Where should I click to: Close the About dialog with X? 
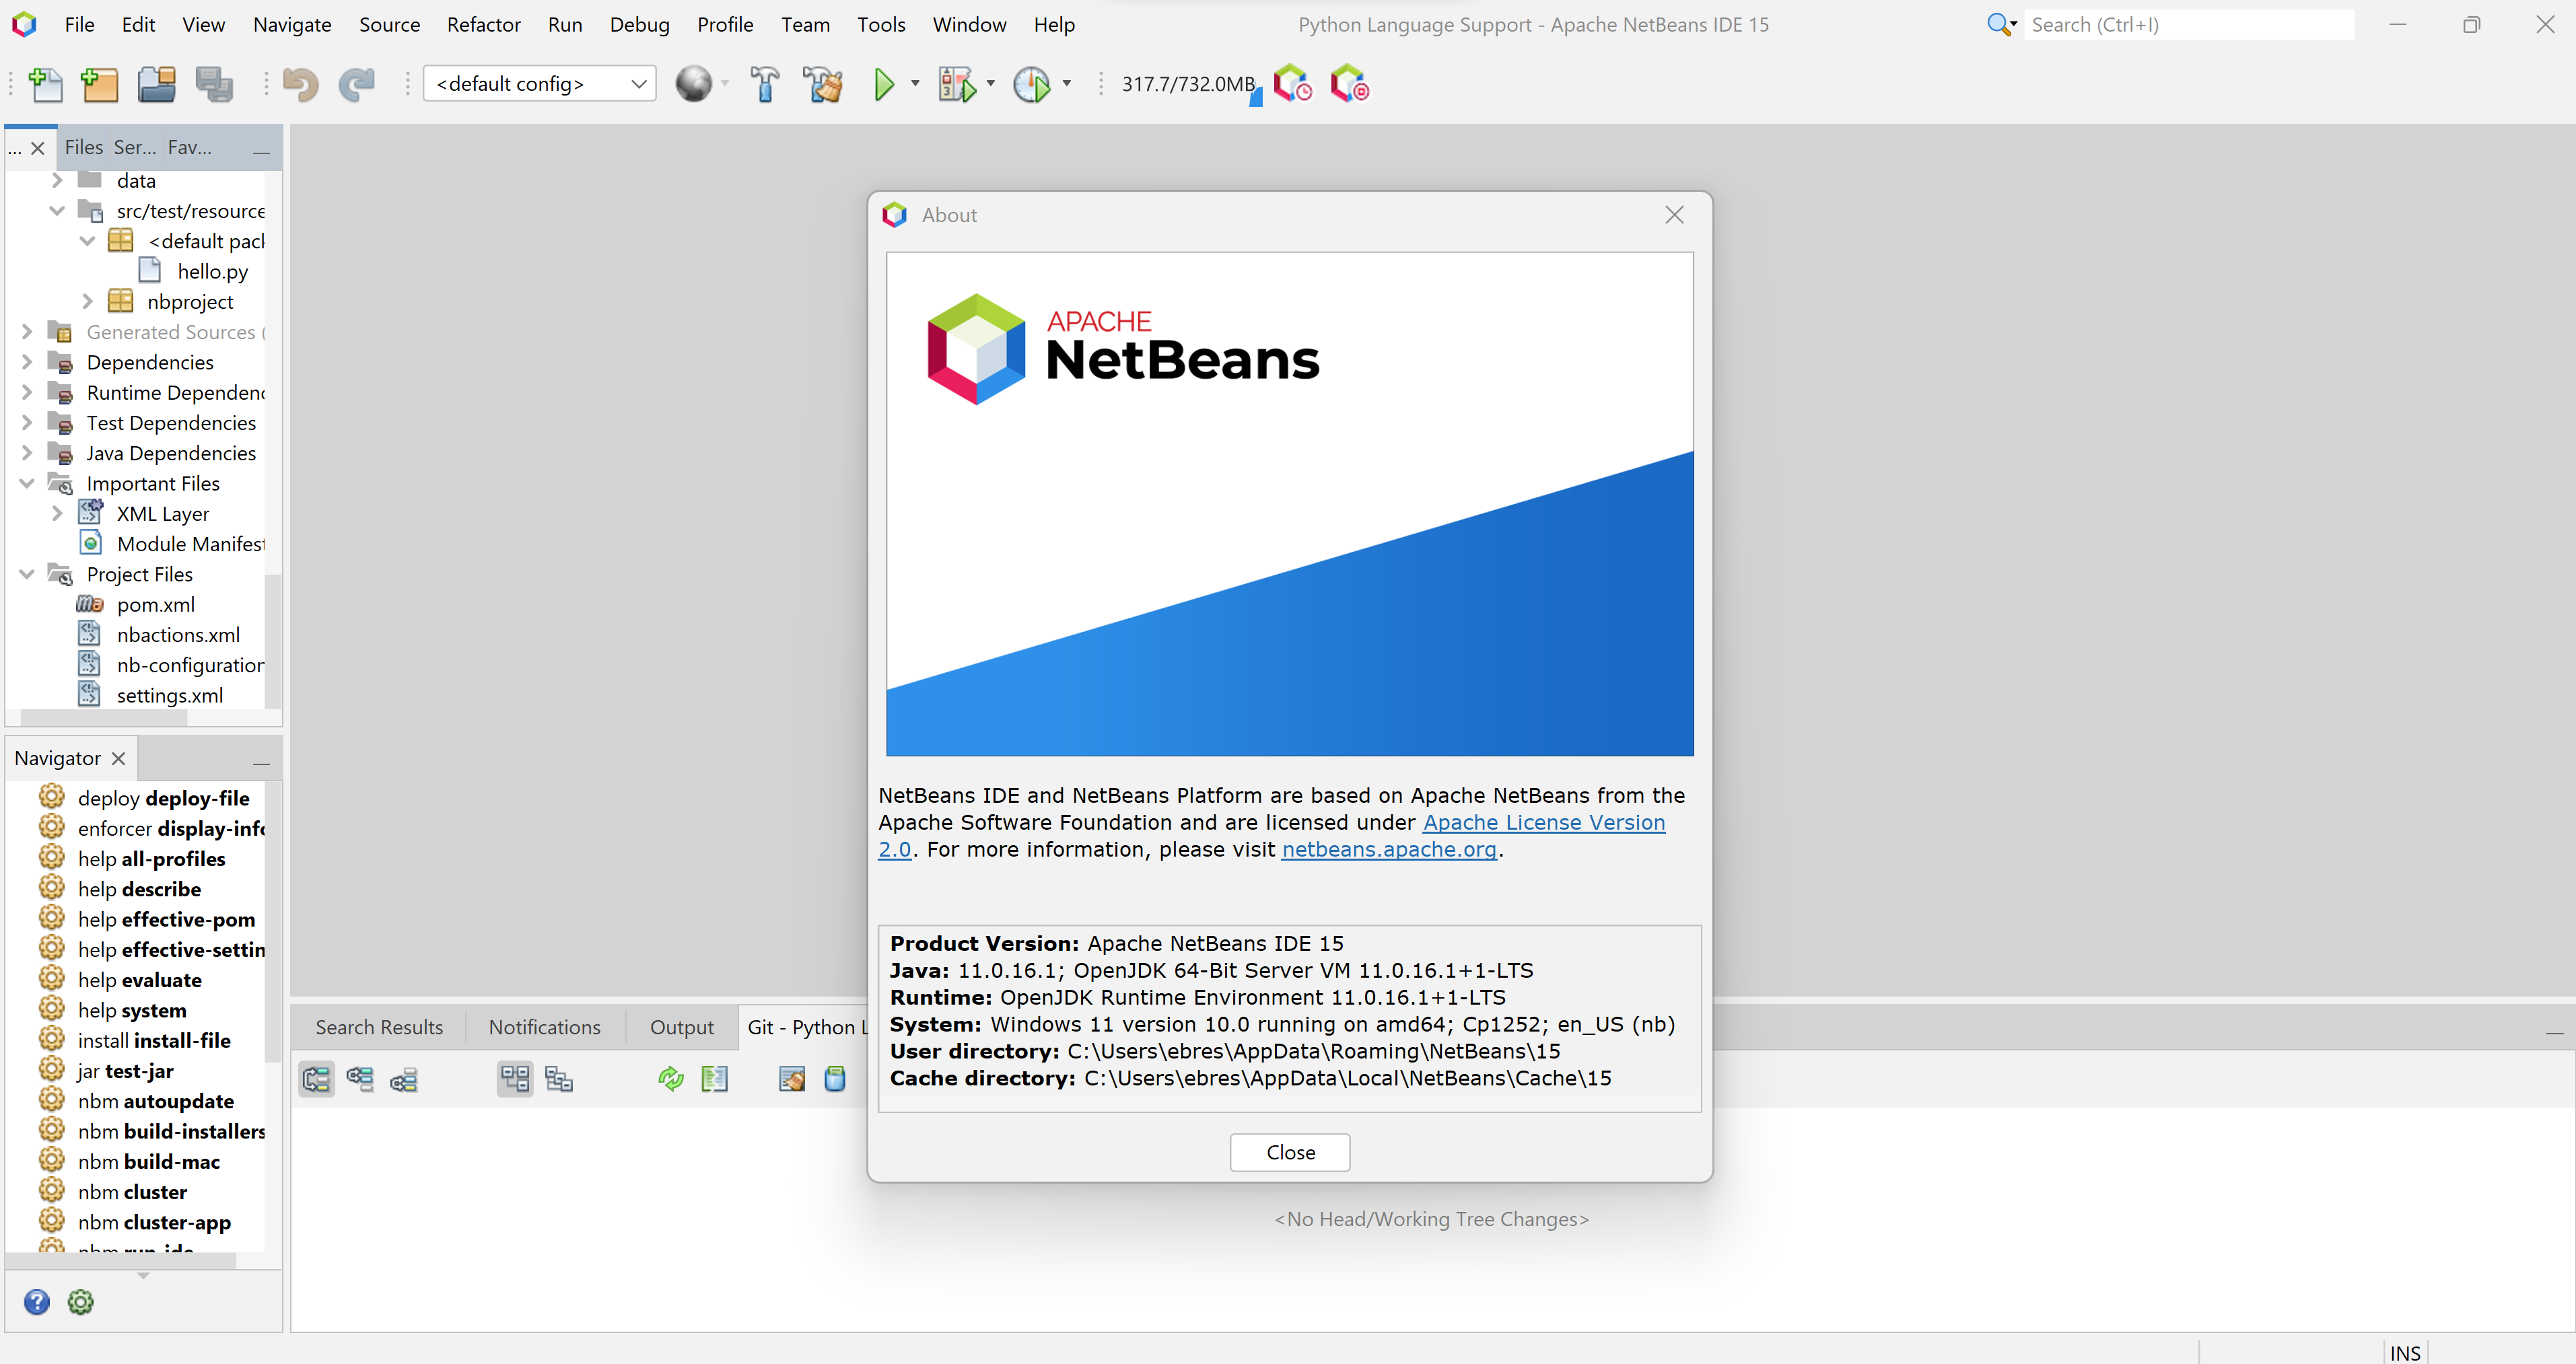[1674, 215]
